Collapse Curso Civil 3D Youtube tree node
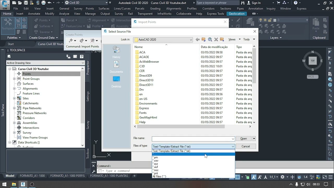Image resolution: width=334 pixels, height=188 pixels. (10, 69)
